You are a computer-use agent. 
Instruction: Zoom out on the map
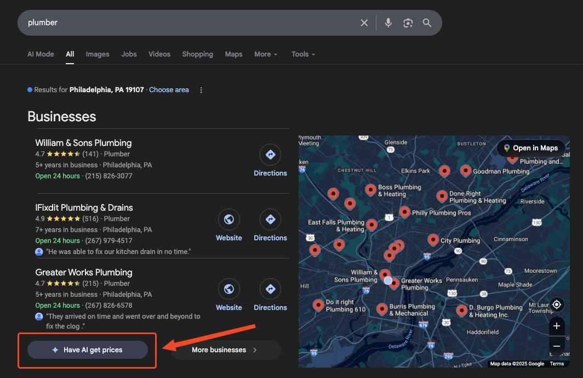557,346
